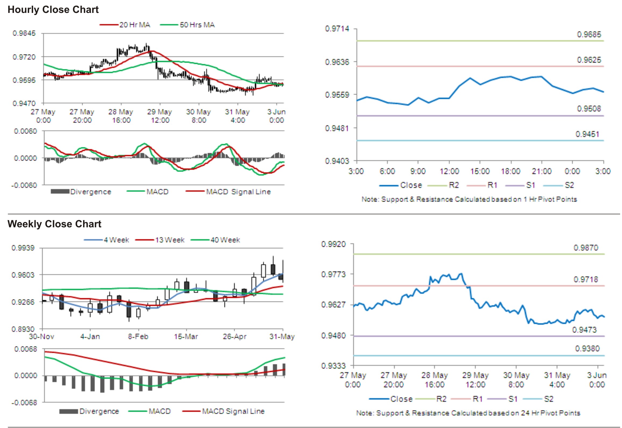Select the '13 Week' legend label
This screenshot has width=622, height=428.
coord(170,240)
